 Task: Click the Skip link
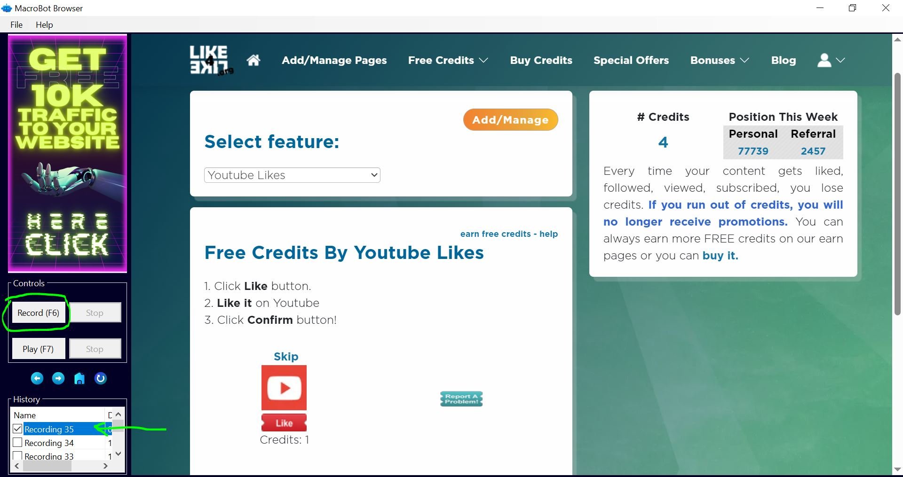[x=286, y=357]
